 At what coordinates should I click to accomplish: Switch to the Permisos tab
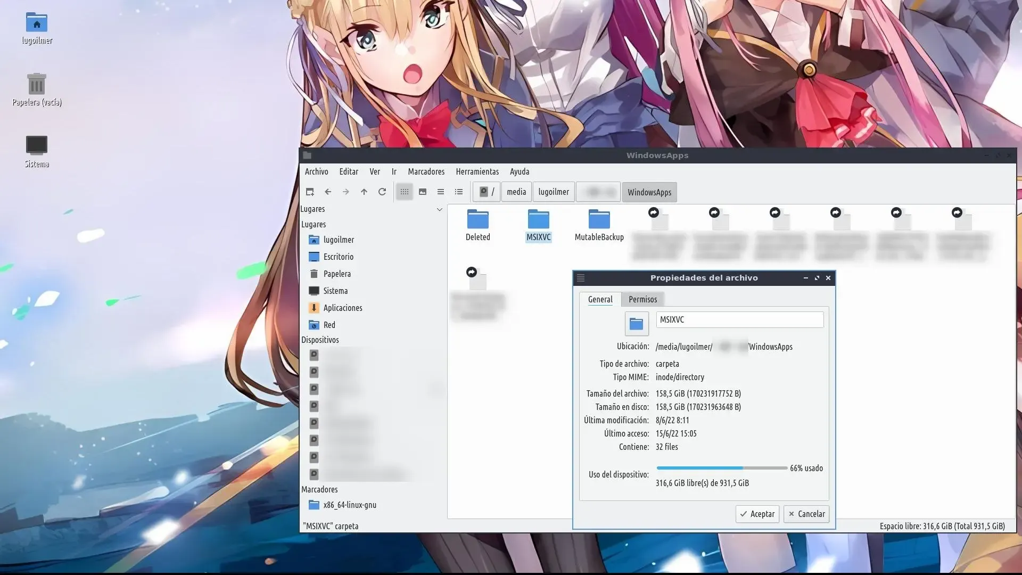tap(642, 299)
